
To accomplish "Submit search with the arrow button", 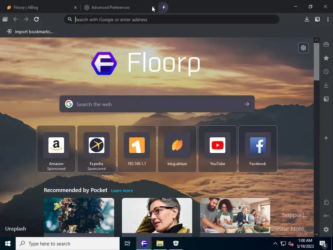I will pos(246,104).
